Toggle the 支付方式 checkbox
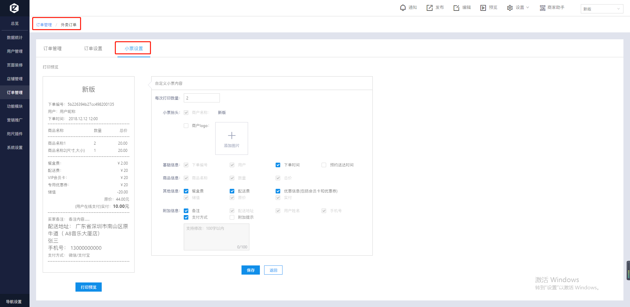Image resolution: width=630 pixels, height=307 pixels. [x=186, y=217]
